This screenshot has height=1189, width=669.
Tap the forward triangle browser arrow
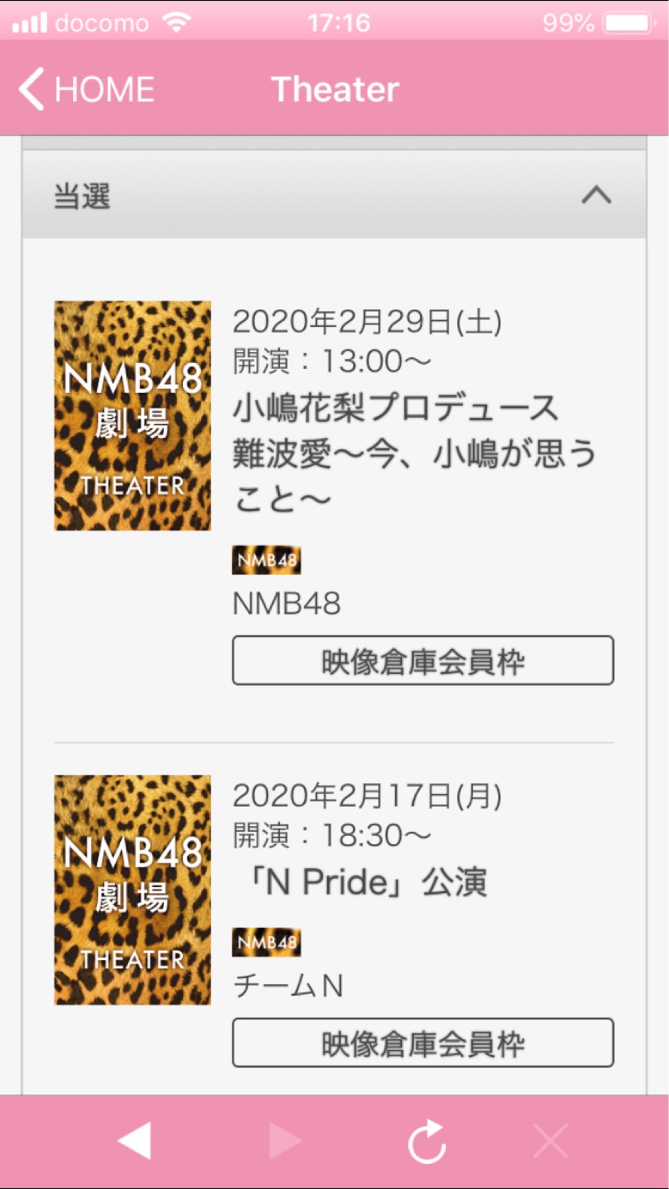click(x=286, y=1140)
